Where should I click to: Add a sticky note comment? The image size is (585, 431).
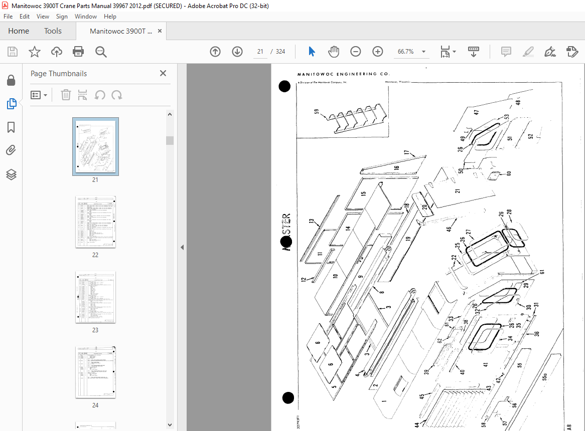point(506,52)
